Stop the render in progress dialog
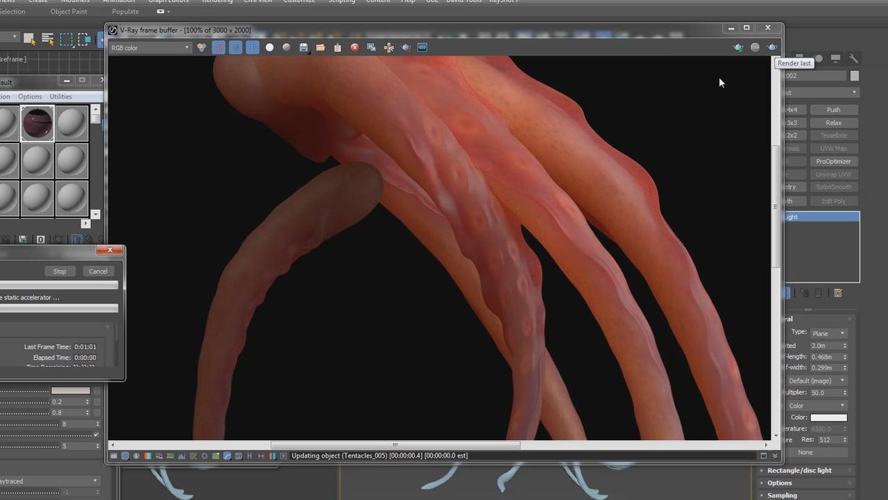 click(x=60, y=272)
